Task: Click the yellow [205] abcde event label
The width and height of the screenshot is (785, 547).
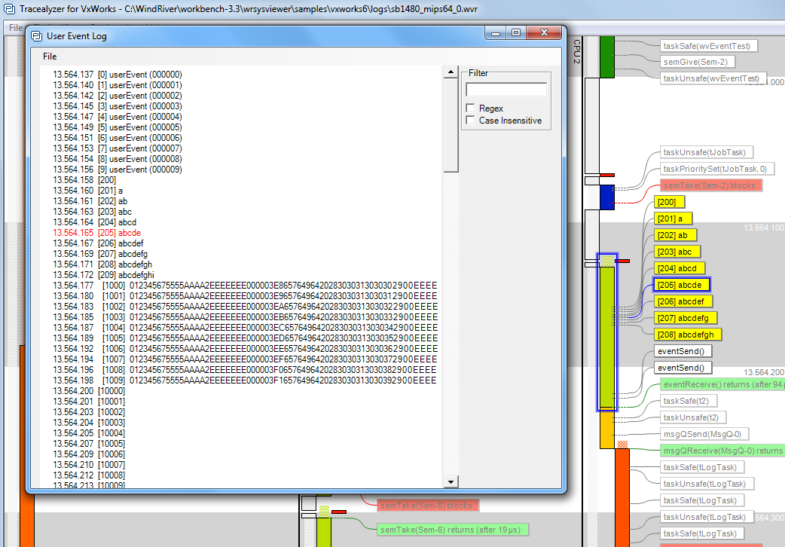Action: [681, 285]
